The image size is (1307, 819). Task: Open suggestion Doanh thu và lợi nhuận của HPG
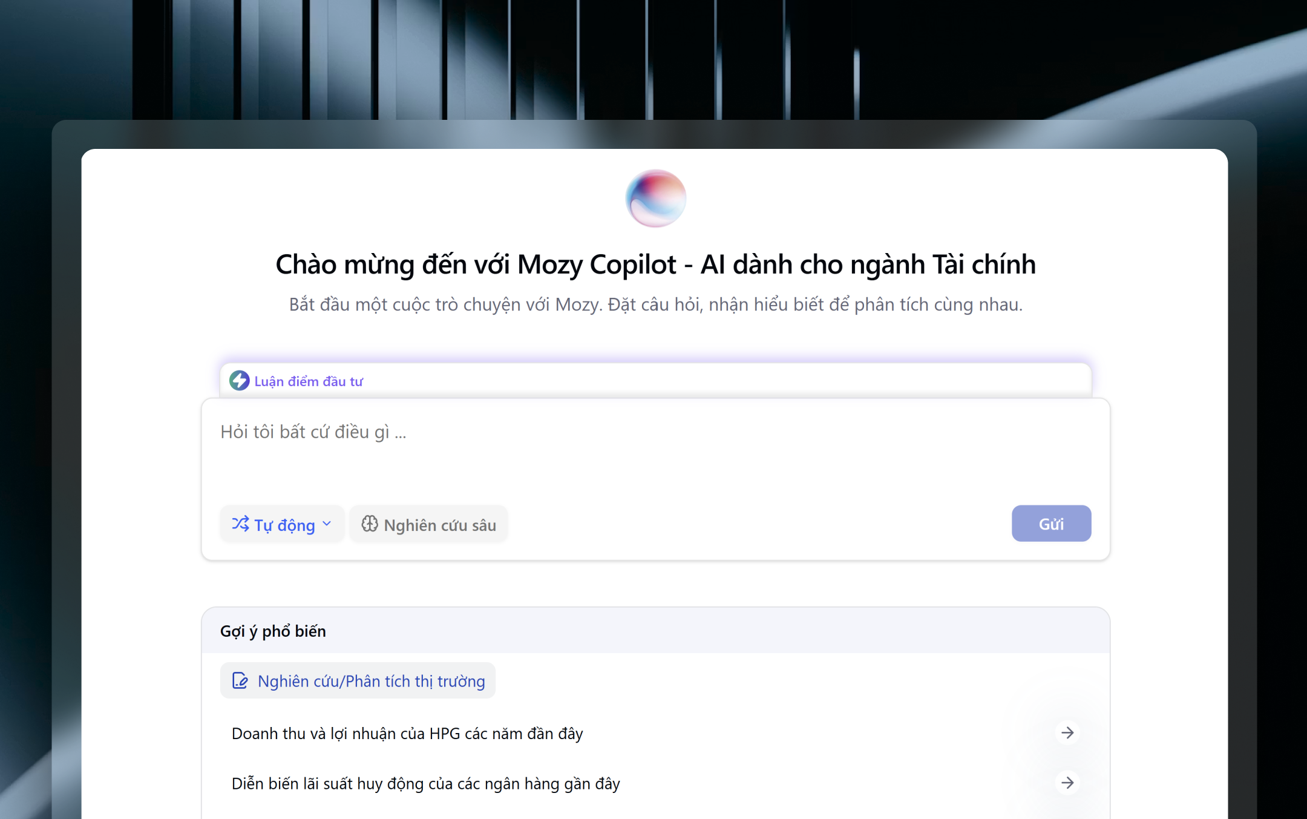coord(655,733)
